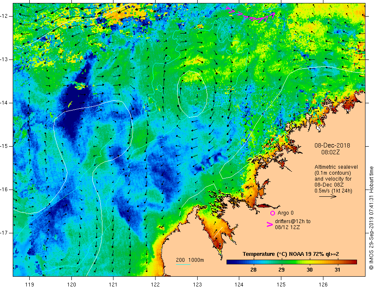Click the latitude axis label -16
374x289 pixels.
tap(5, 190)
